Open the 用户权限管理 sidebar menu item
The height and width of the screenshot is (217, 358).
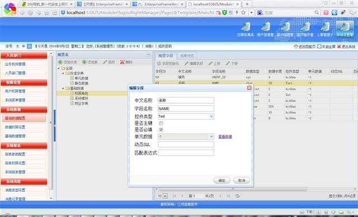click(23, 91)
